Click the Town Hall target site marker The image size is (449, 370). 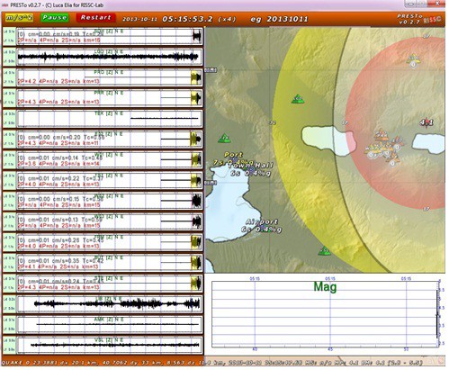pos(251,169)
